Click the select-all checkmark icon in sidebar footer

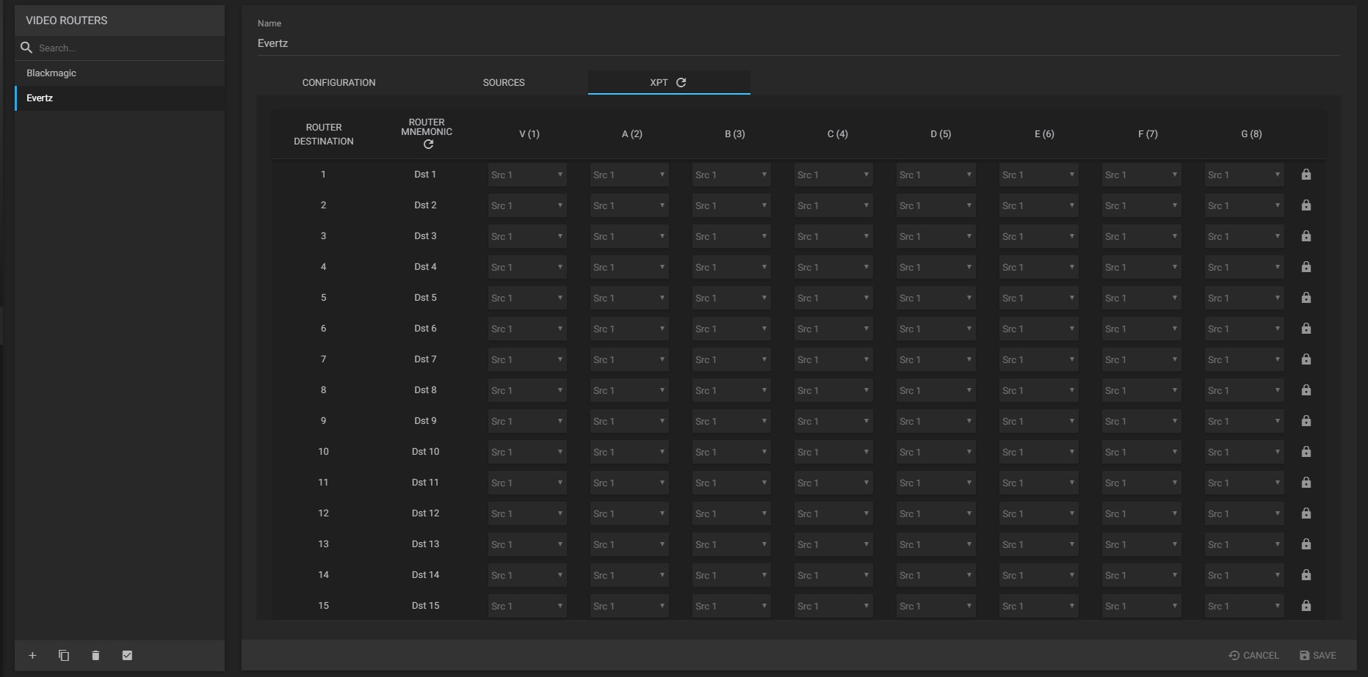(127, 655)
